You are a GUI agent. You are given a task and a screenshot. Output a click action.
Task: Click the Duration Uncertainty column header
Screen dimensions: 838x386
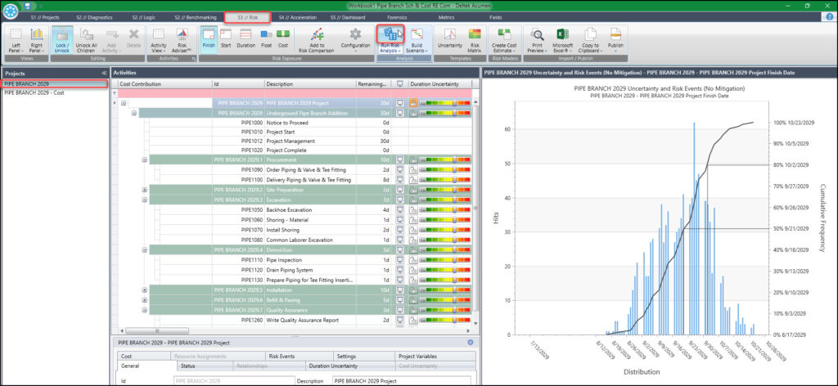pyautogui.click(x=439, y=83)
